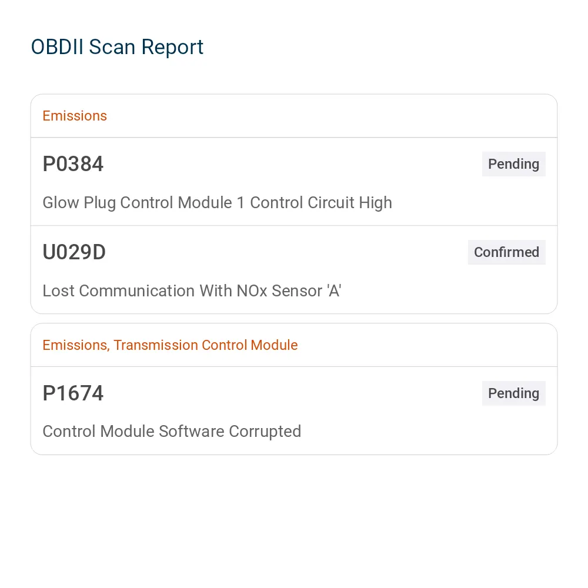Click the word 'Scan' in page title
588x588 pixels.
click(x=112, y=47)
